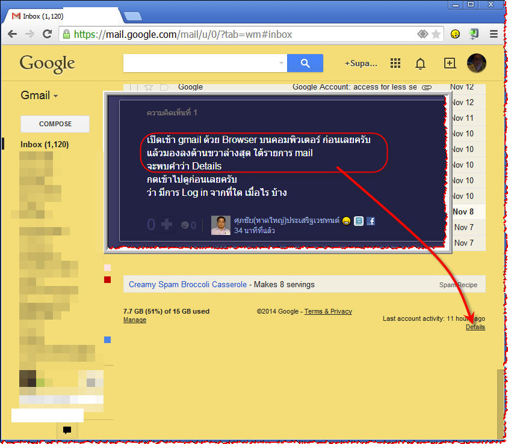Go back using browser back arrow

[x=12, y=34]
